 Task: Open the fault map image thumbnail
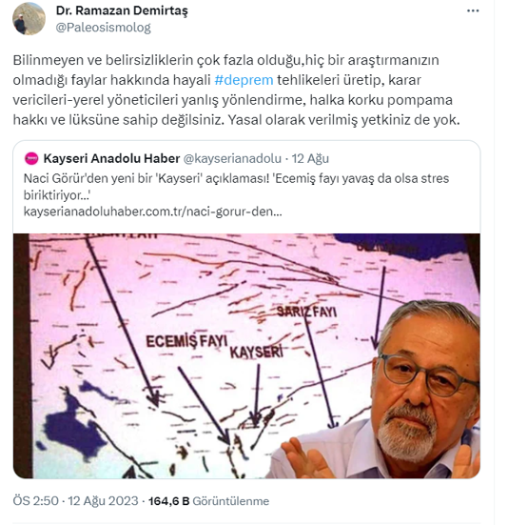tap(246, 356)
